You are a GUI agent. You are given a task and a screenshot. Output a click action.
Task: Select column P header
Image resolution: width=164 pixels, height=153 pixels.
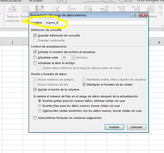159,43
